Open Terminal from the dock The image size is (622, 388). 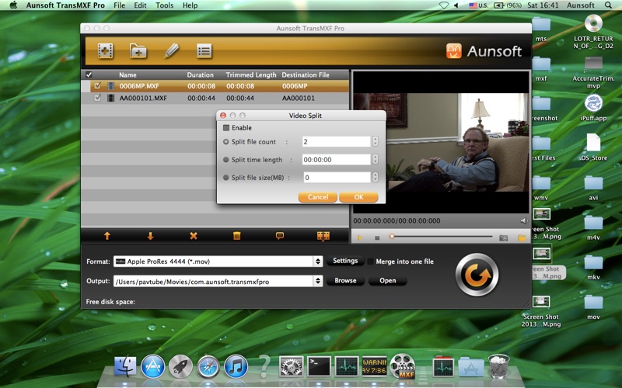pos(319,366)
